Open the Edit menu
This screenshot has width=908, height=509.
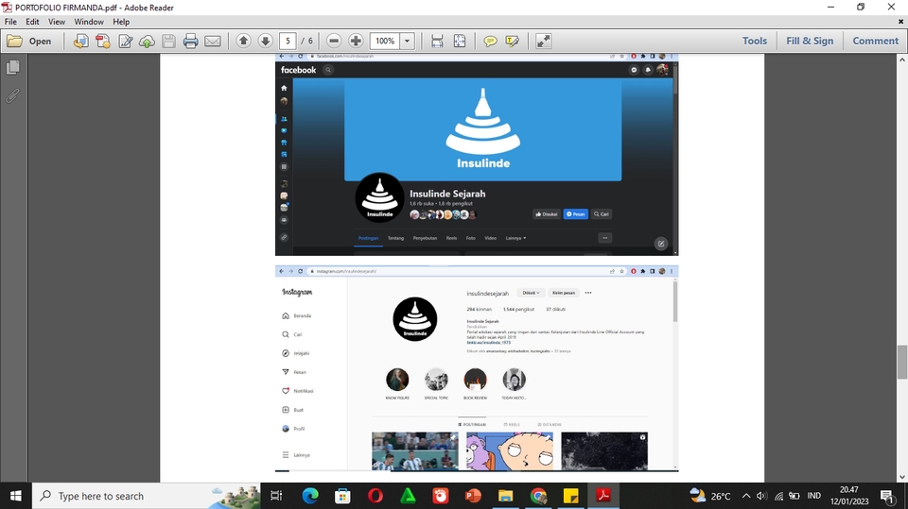(32, 22)
